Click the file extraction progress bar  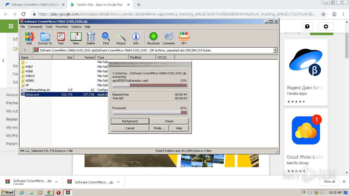150,85
